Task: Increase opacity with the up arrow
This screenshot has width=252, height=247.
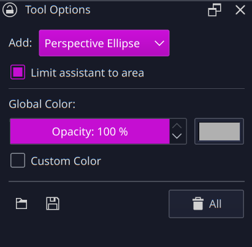Action: pyautogui.click(x=177, y=126)
